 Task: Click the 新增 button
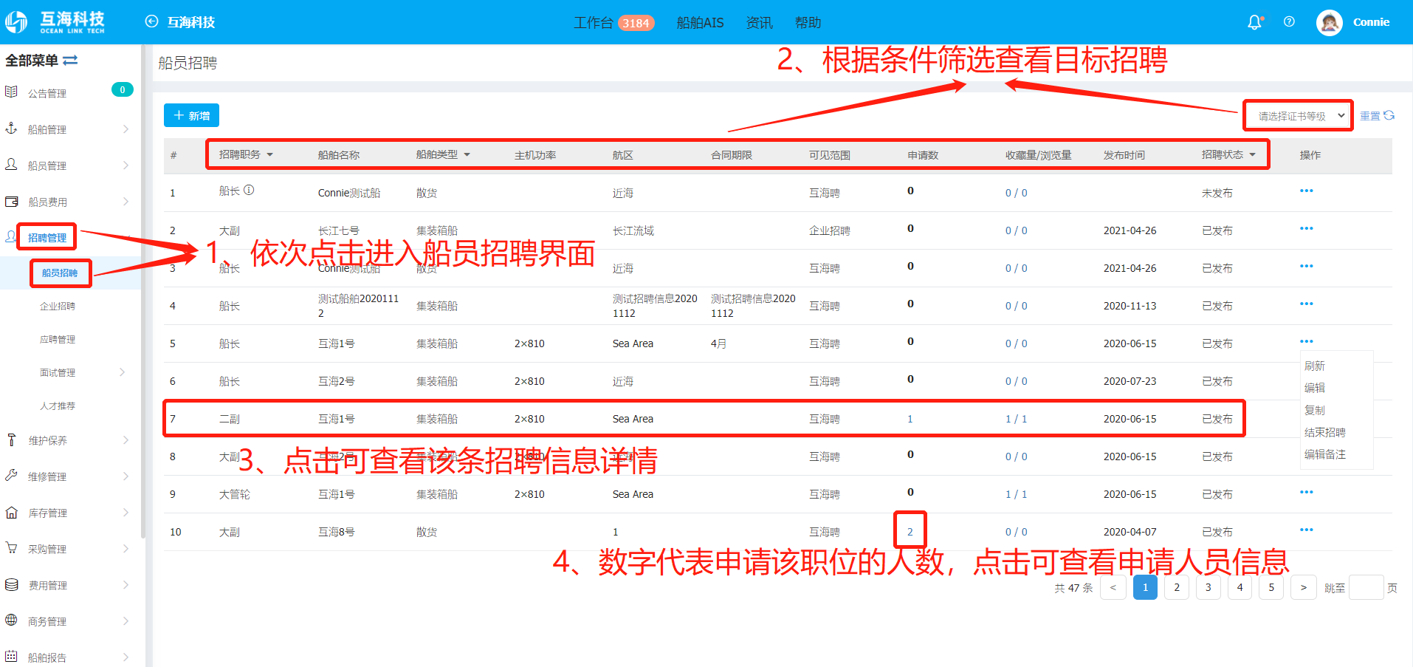(x=191, y=115)
